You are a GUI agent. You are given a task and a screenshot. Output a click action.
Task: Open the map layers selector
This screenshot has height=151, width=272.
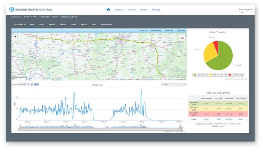point(182,38)
